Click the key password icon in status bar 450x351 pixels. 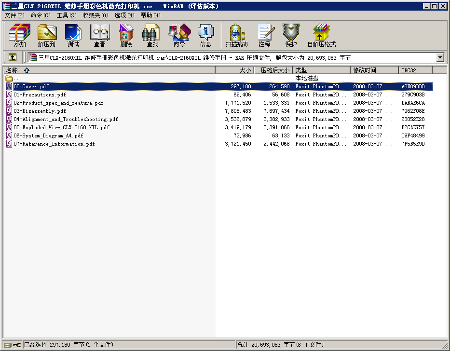pos(17,345)
